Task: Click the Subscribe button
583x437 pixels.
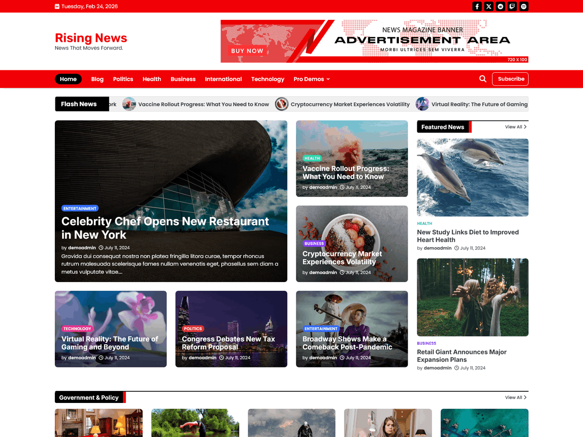Action: 510,79
